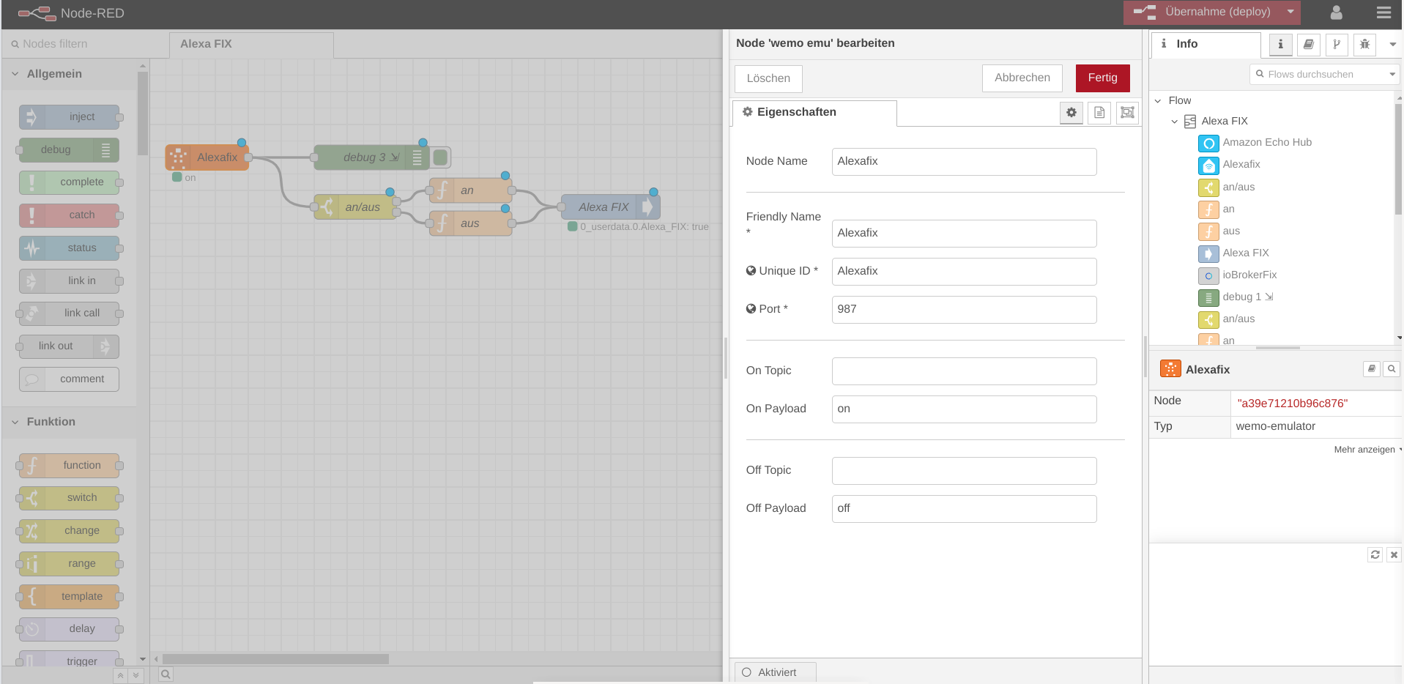Toggle the Aktiviert node enabled button
This screenshot has height=684, width=1404.
point(775,672)
